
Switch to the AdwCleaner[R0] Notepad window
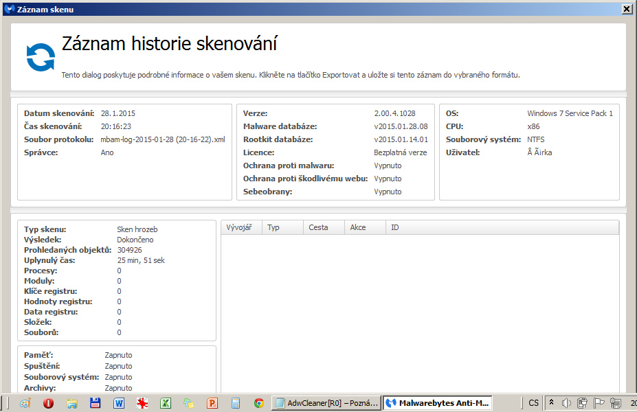tap(326, 403)
